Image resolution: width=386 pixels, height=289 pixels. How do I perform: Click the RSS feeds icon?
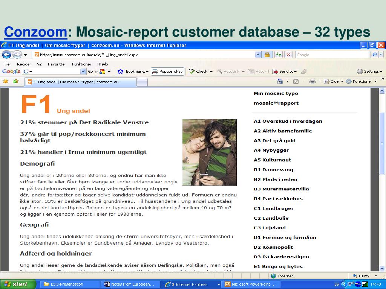(x=296, y=81)
